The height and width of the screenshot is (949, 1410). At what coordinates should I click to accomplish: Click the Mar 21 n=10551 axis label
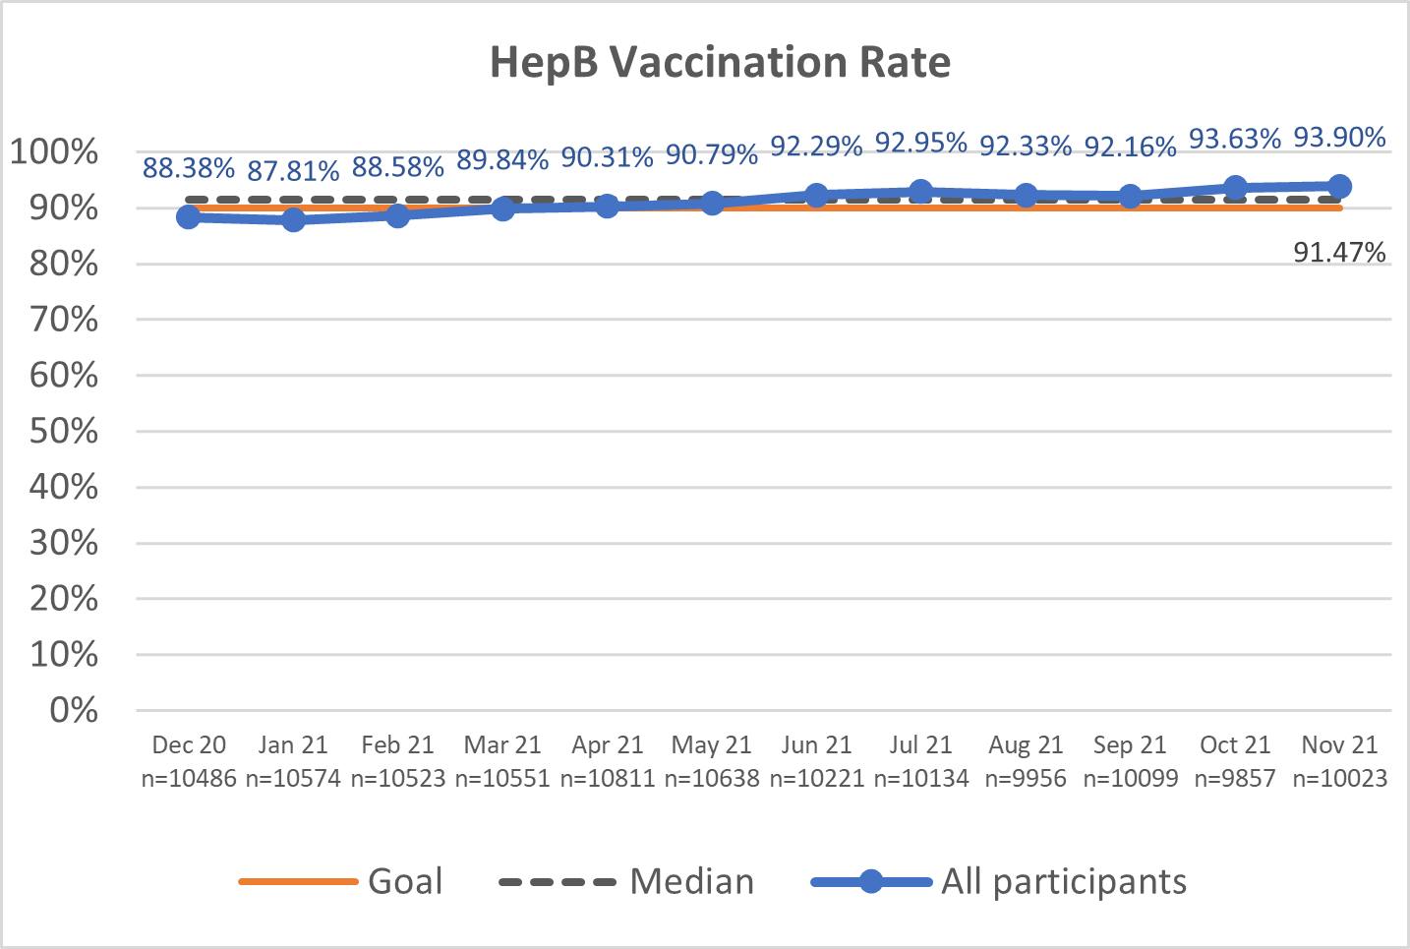502,762
